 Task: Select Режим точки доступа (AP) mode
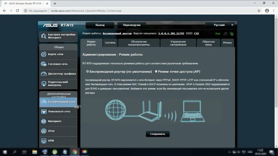[x=156, y=71]
